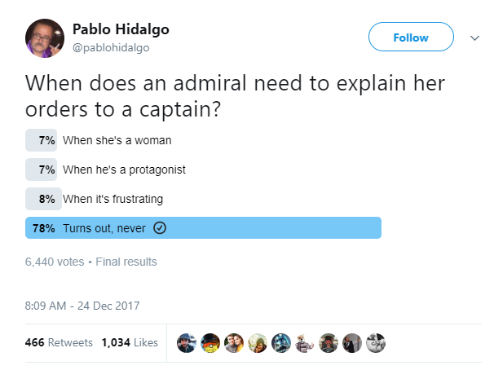Click Pablo Hidalgo's profile picture
The width and height of the screenshot is (494, 370).
point(46,38)
